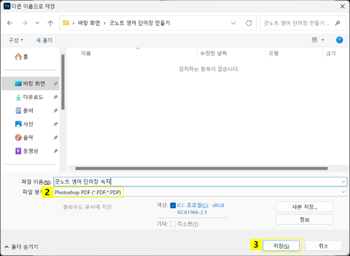Click the pin icon next to 문서
Screen dimensions: 350x256
pos(56,111)
